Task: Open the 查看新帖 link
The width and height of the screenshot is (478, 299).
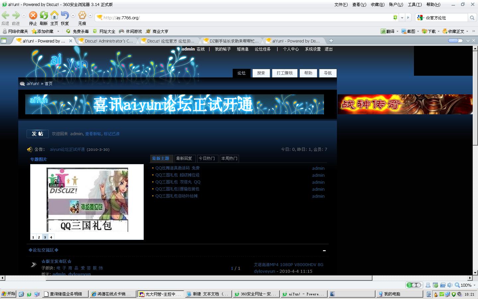Action: pyautogui.click(x=93, y=134)
